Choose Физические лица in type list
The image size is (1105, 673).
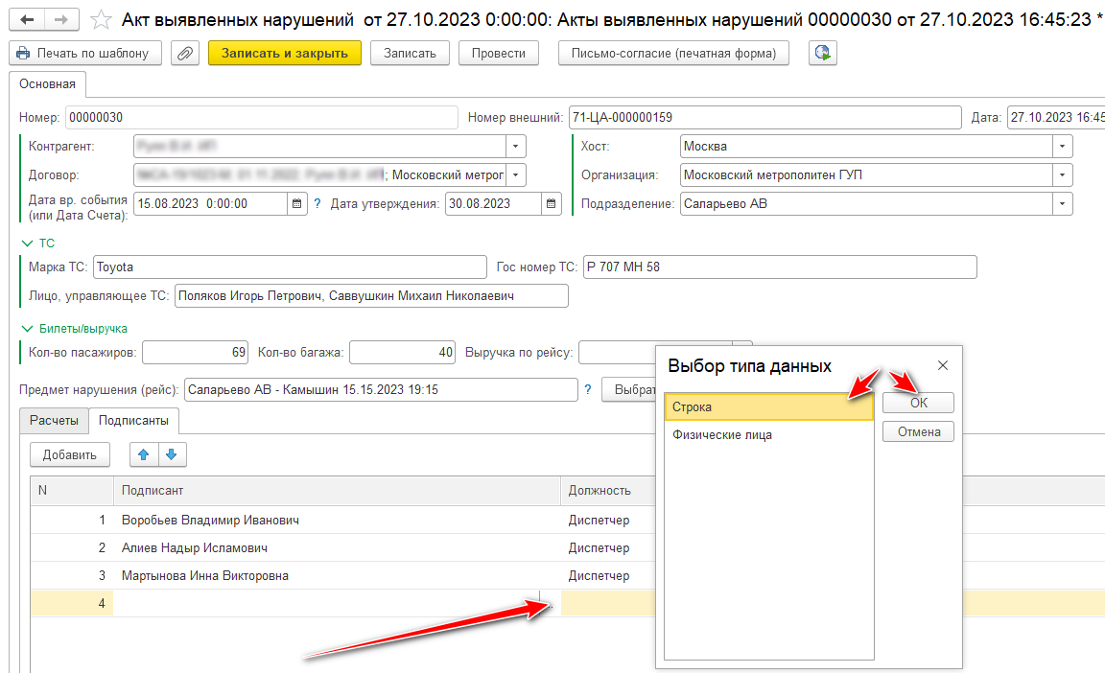(x=722, y=435)
